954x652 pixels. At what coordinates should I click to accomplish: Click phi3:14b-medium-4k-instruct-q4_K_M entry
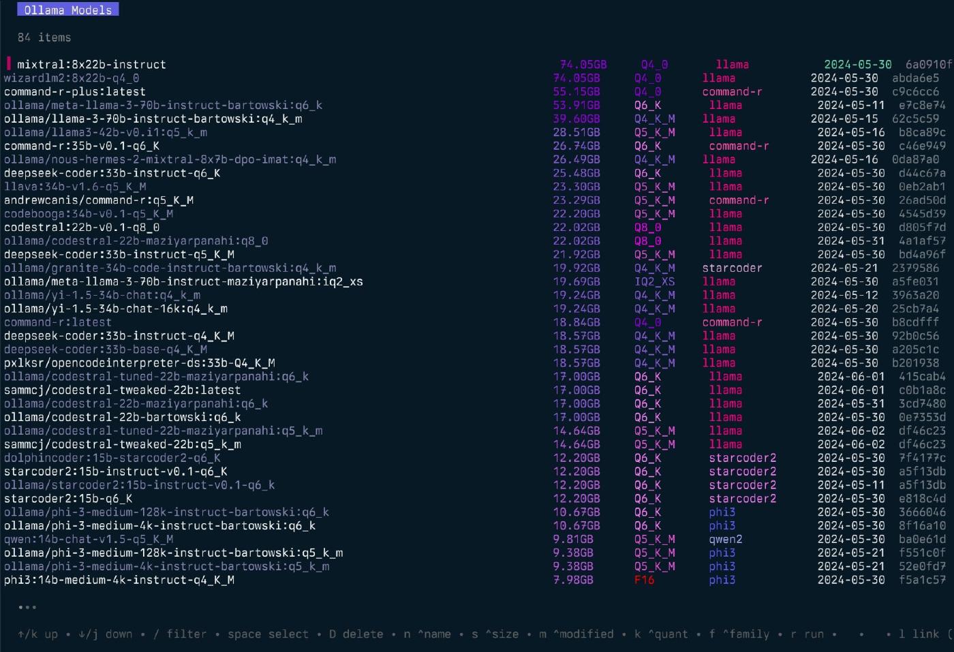tap(119, 580)
